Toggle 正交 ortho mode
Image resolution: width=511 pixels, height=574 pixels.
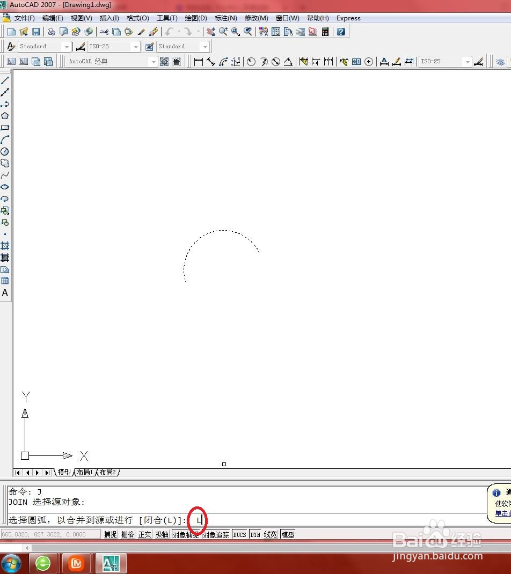point(145,534)
